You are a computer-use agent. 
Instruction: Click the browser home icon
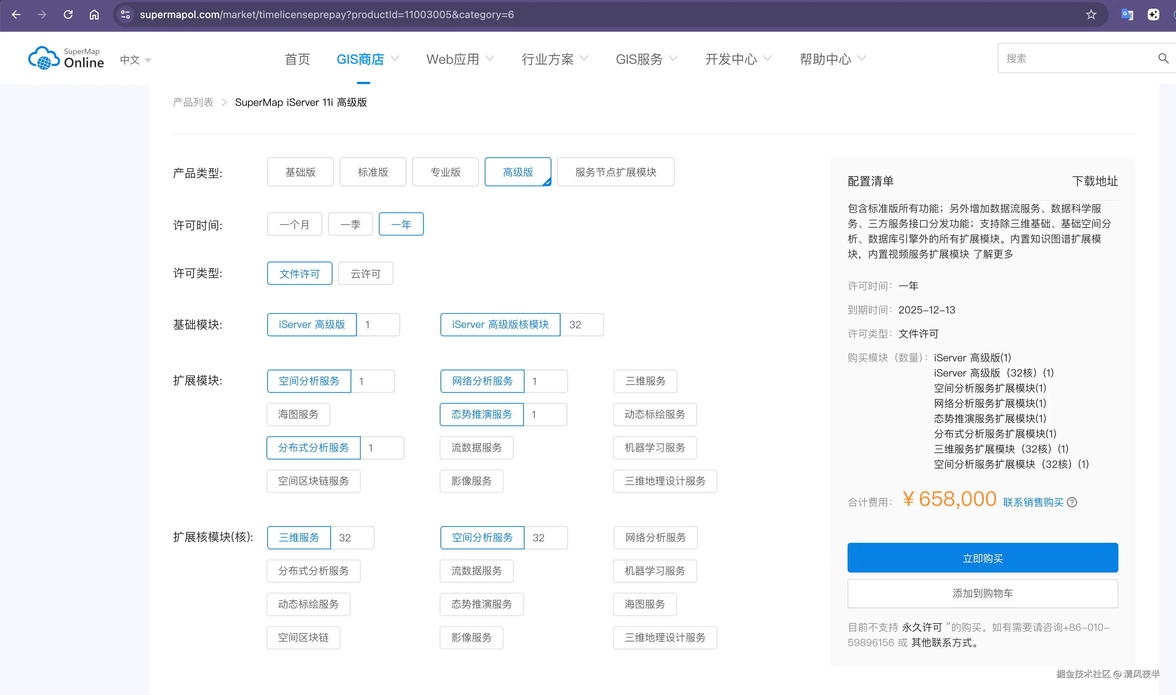click(x=94, y=14)
